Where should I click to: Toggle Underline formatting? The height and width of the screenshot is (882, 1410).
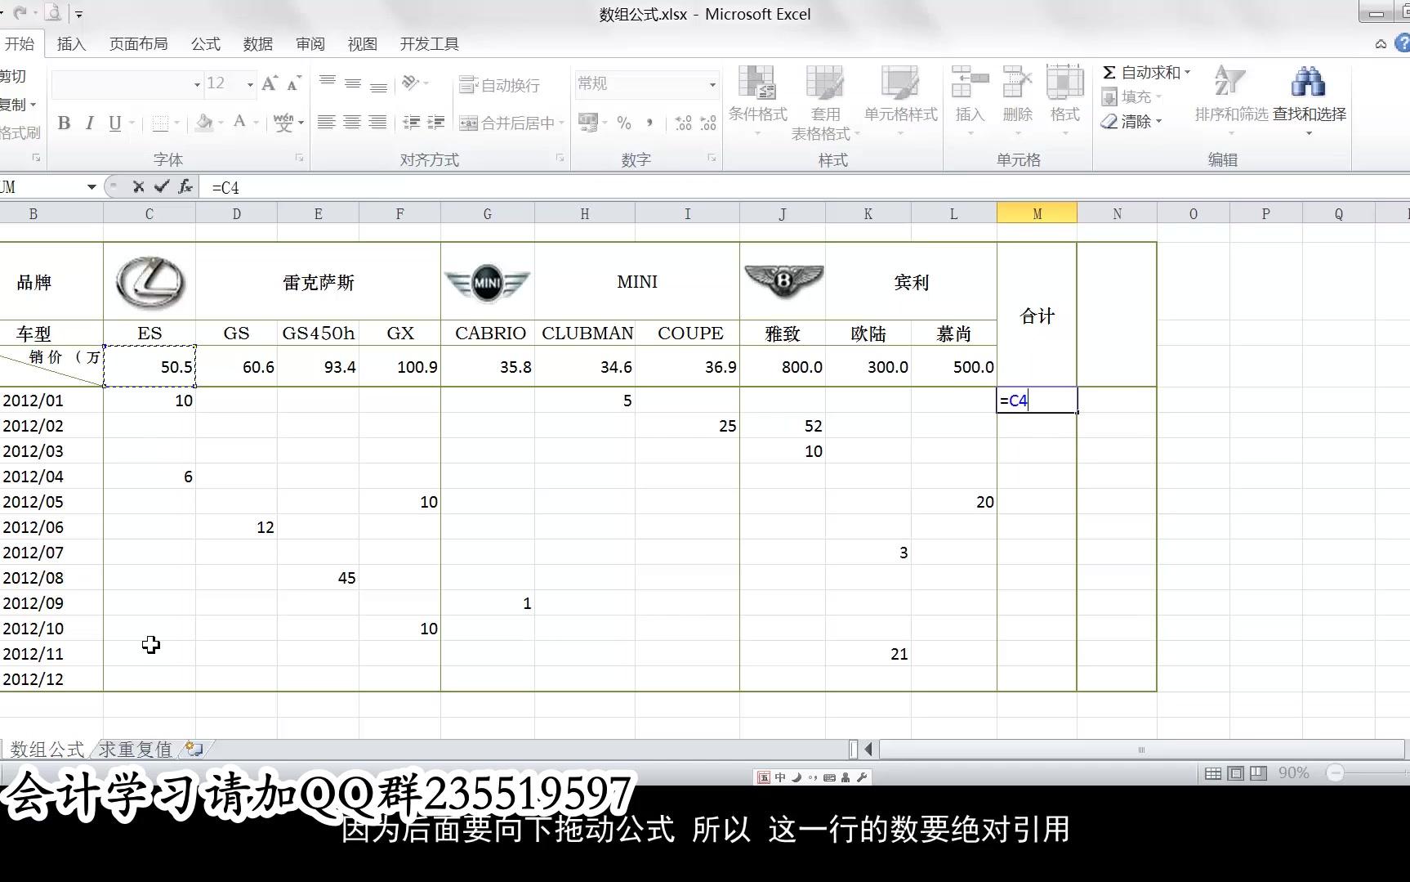click(115, 123)
